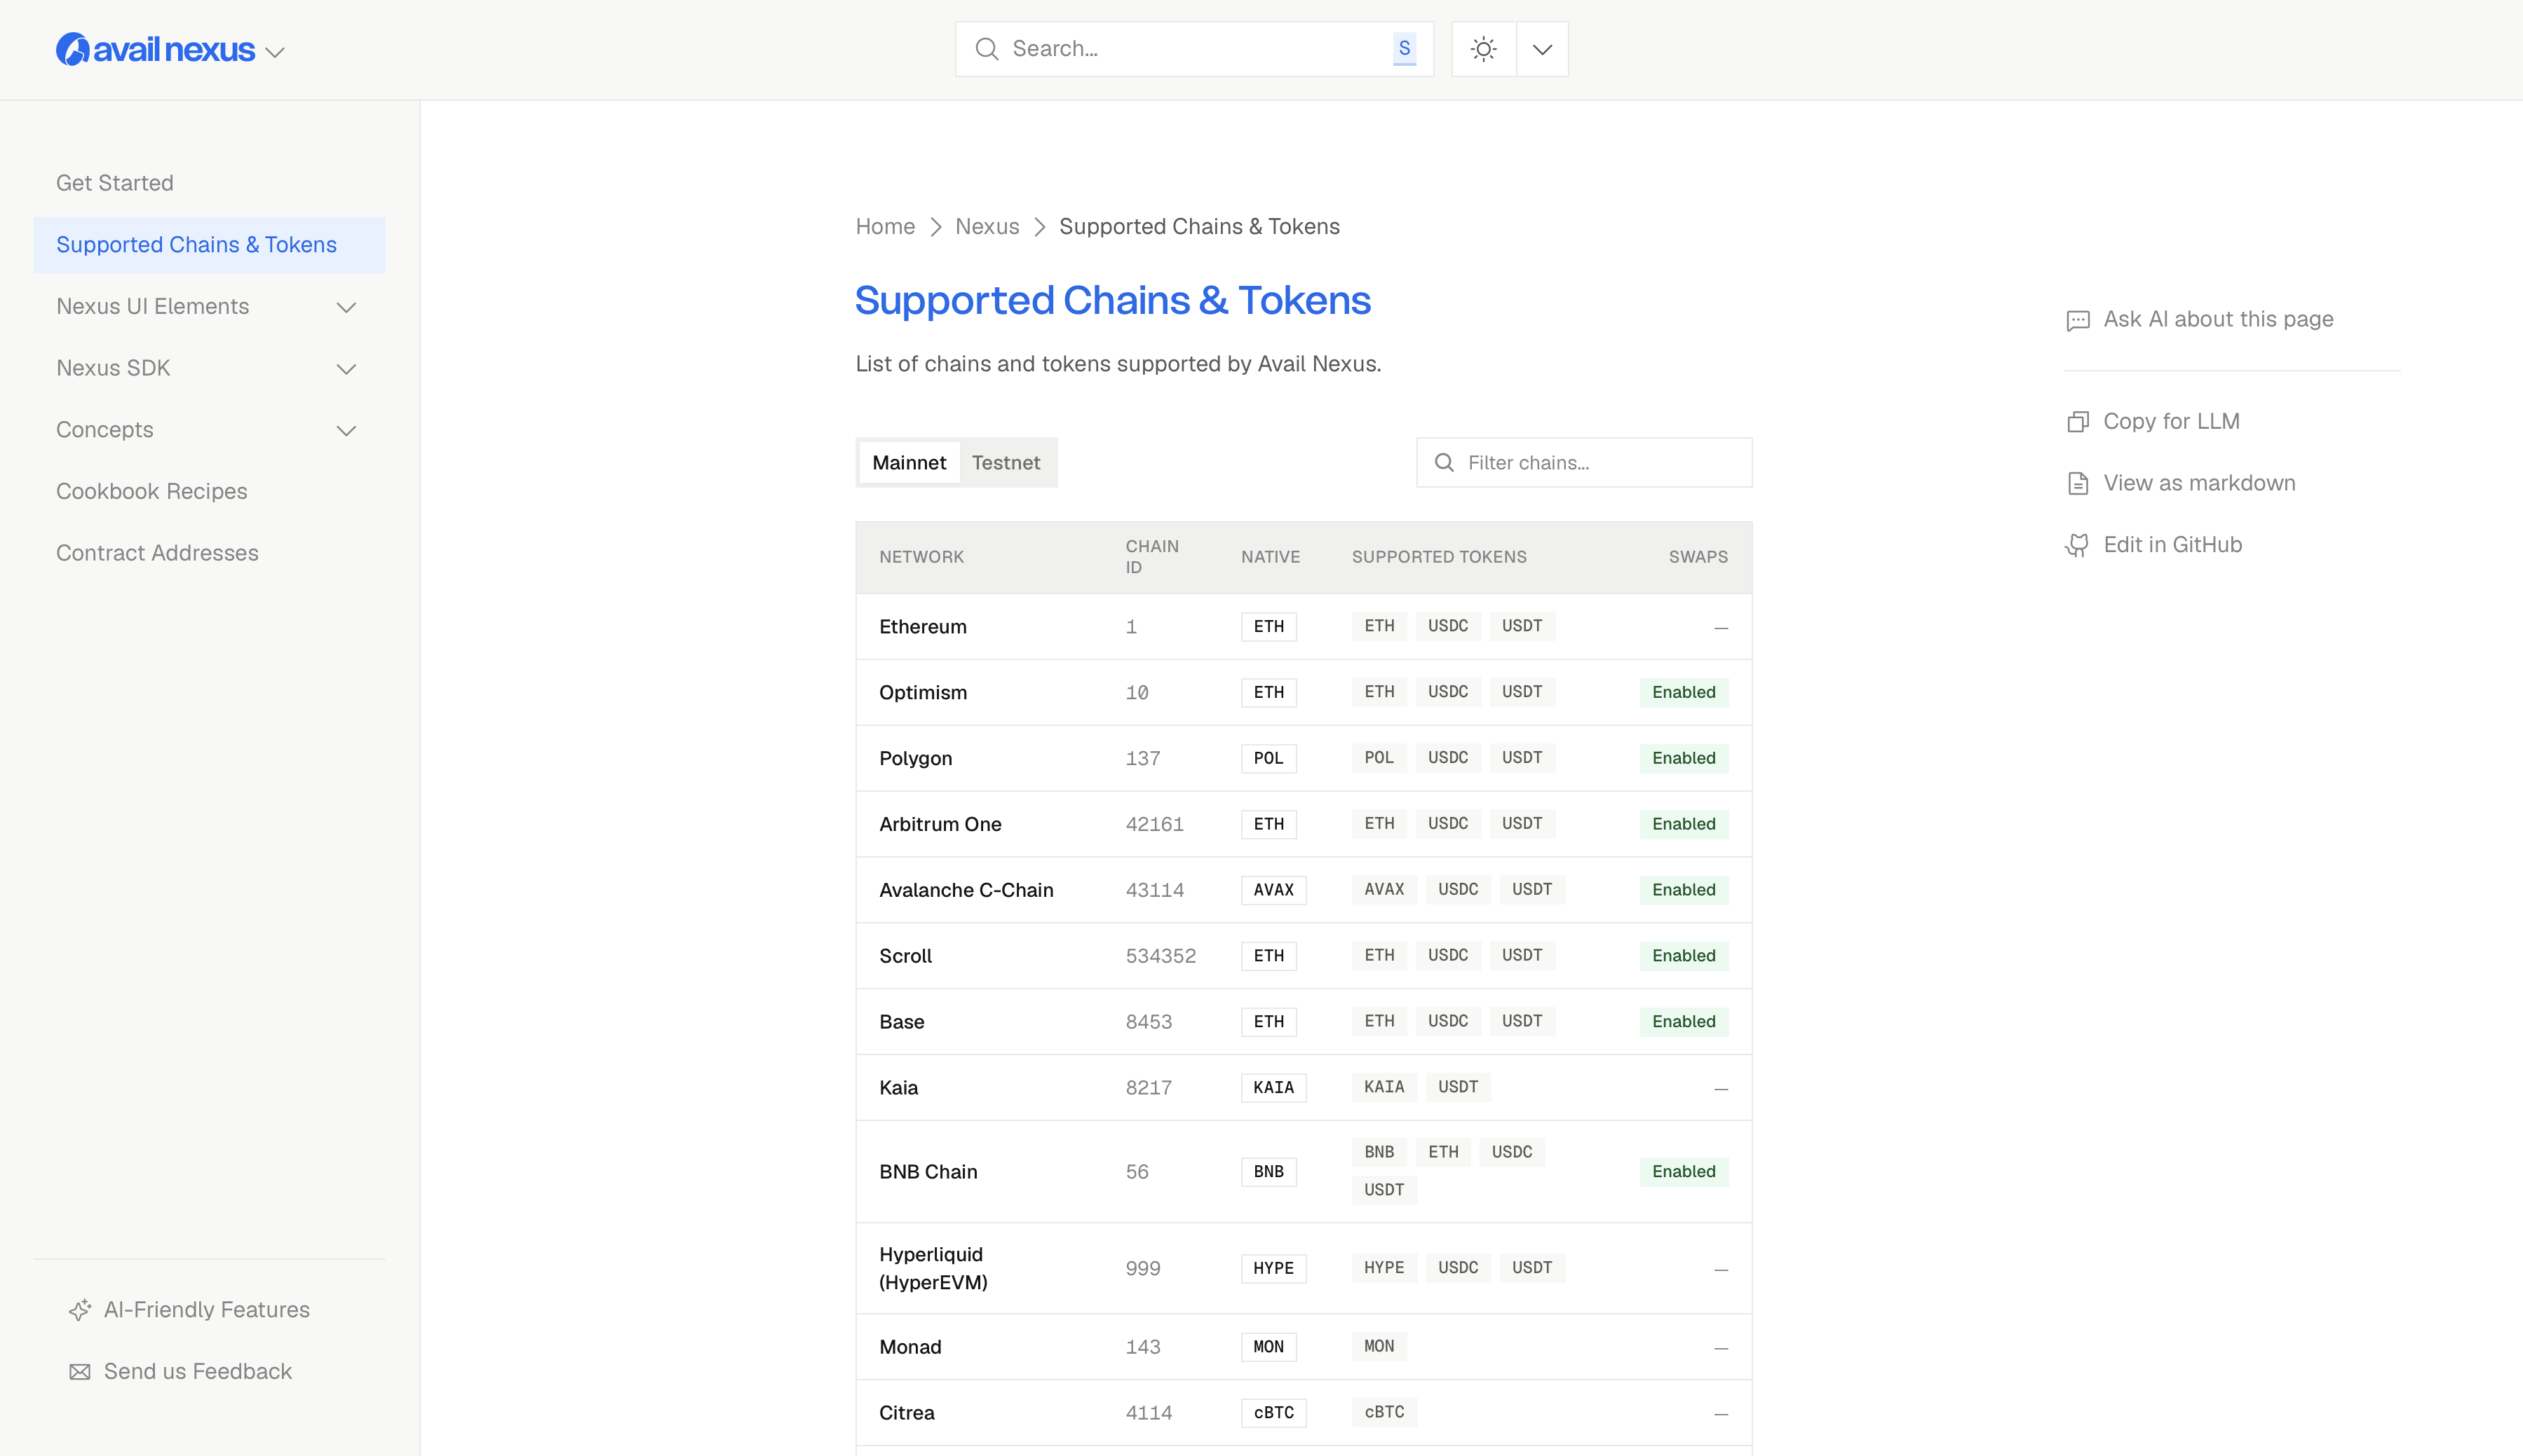Open Concepts section

105,430
